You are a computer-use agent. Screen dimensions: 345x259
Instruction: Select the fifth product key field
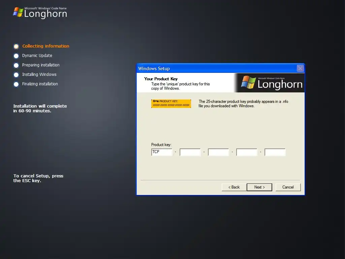[275, 152]
